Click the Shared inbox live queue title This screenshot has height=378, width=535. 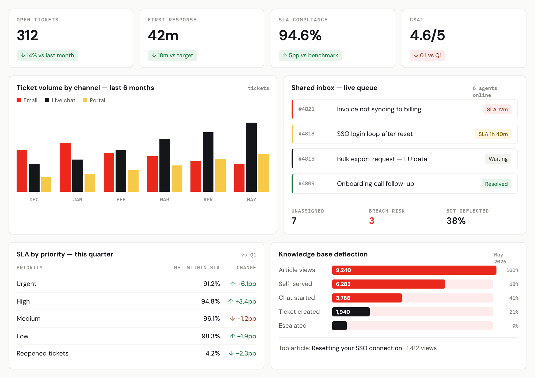(x=334, y=88)
